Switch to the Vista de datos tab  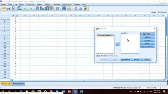pos(6,84)
